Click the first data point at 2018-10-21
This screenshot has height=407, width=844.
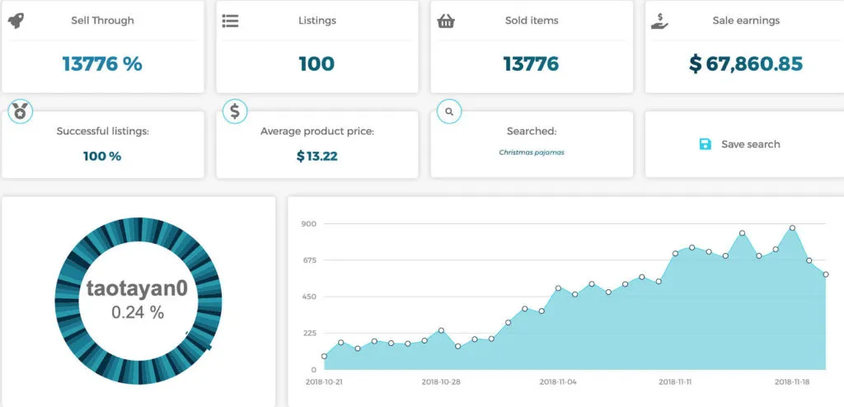click(x=324, y=357)
